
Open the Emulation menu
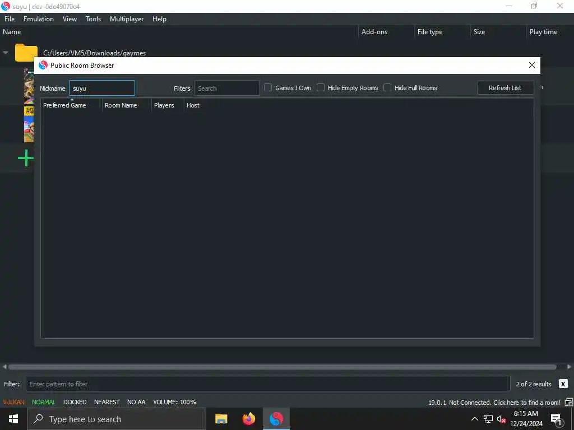pos(39,19)
